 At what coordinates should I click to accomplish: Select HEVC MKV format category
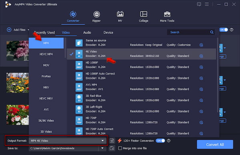tap(46, 98)
